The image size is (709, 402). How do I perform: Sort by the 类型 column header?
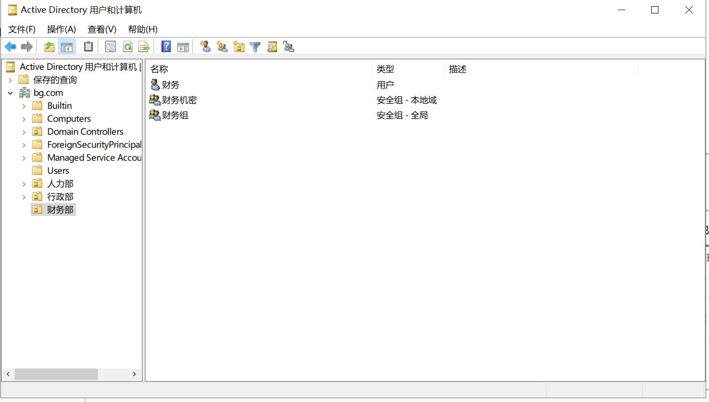pos(408,69)
